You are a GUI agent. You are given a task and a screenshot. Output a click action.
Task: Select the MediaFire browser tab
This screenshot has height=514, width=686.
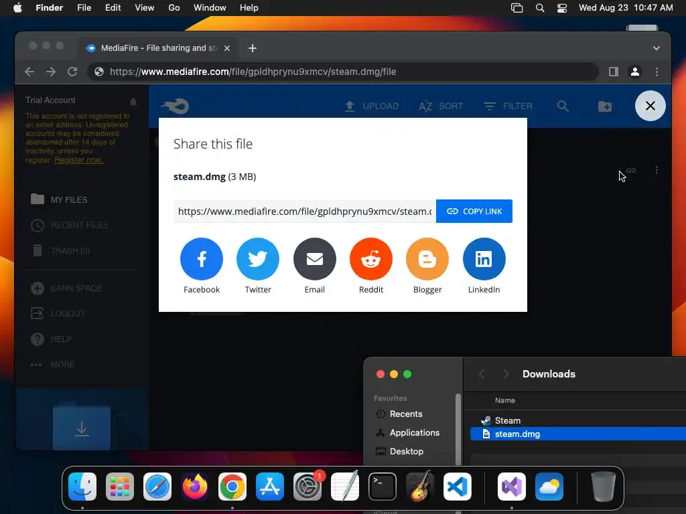tap(157, 48)
